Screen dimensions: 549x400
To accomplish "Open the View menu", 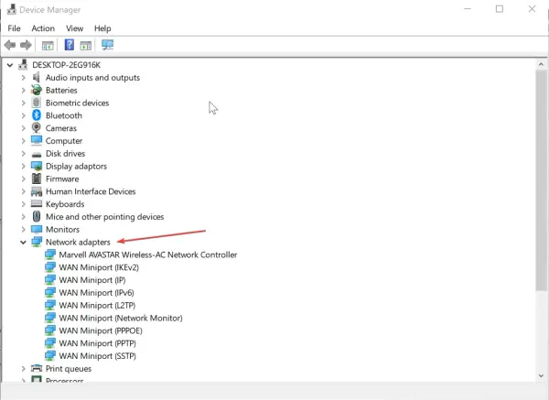I will (75, 28).
